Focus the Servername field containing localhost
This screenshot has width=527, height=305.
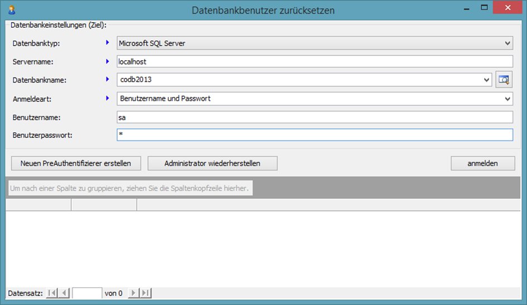[x=315, y=61]
